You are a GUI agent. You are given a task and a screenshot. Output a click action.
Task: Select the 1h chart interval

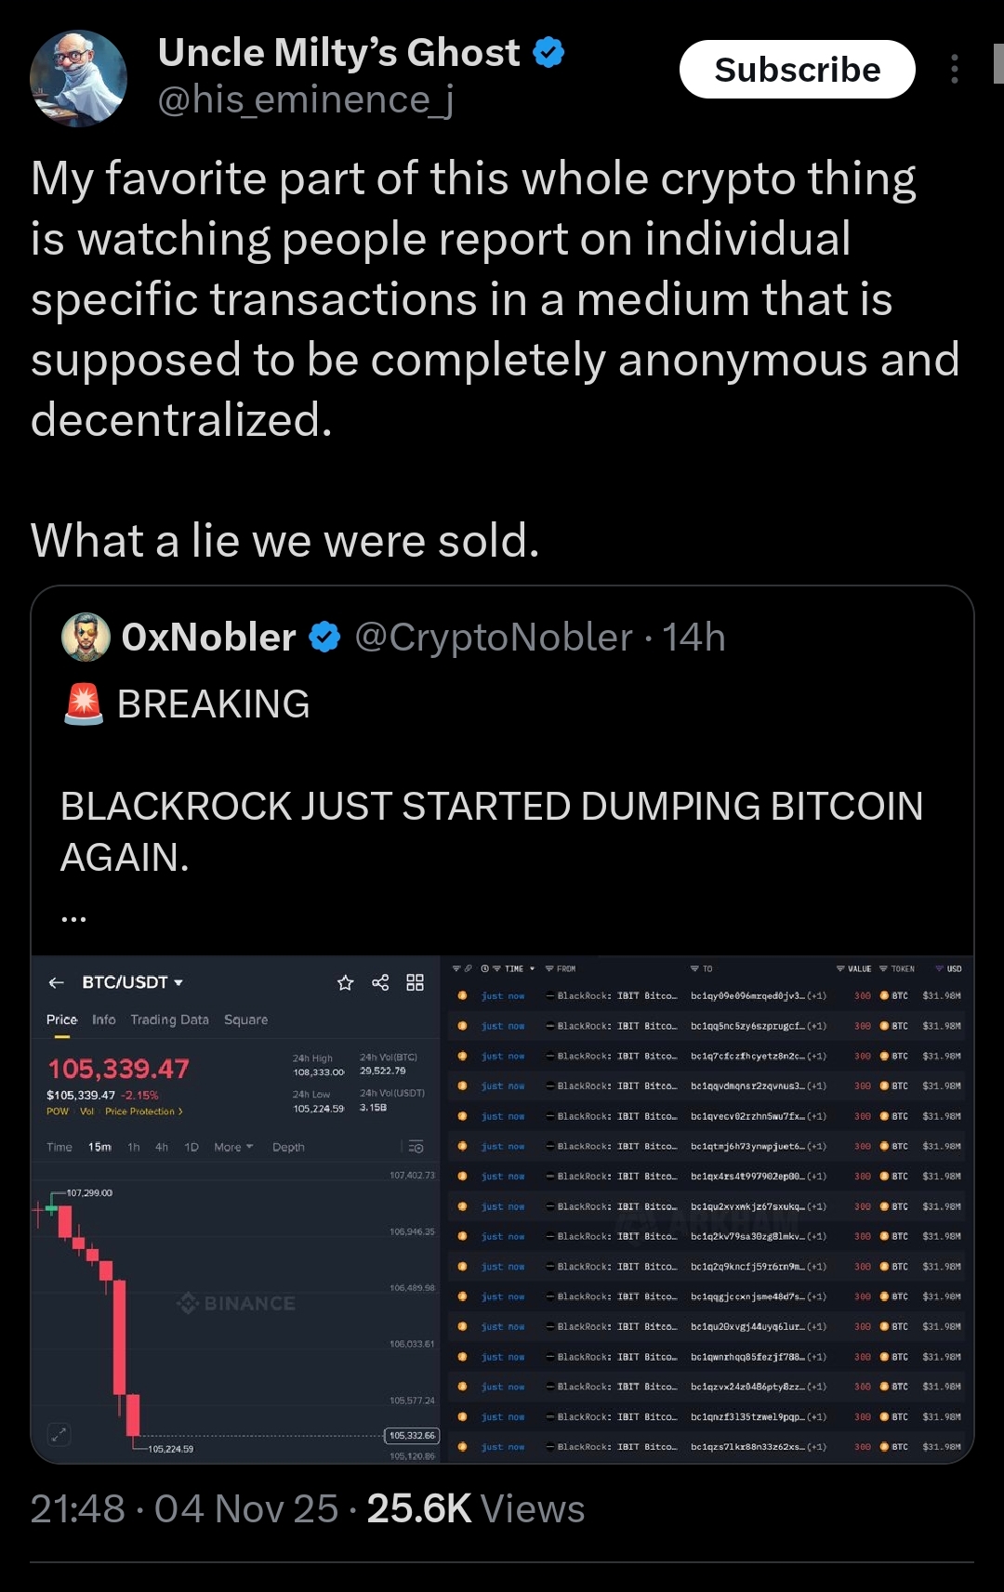coord(134,1147)
